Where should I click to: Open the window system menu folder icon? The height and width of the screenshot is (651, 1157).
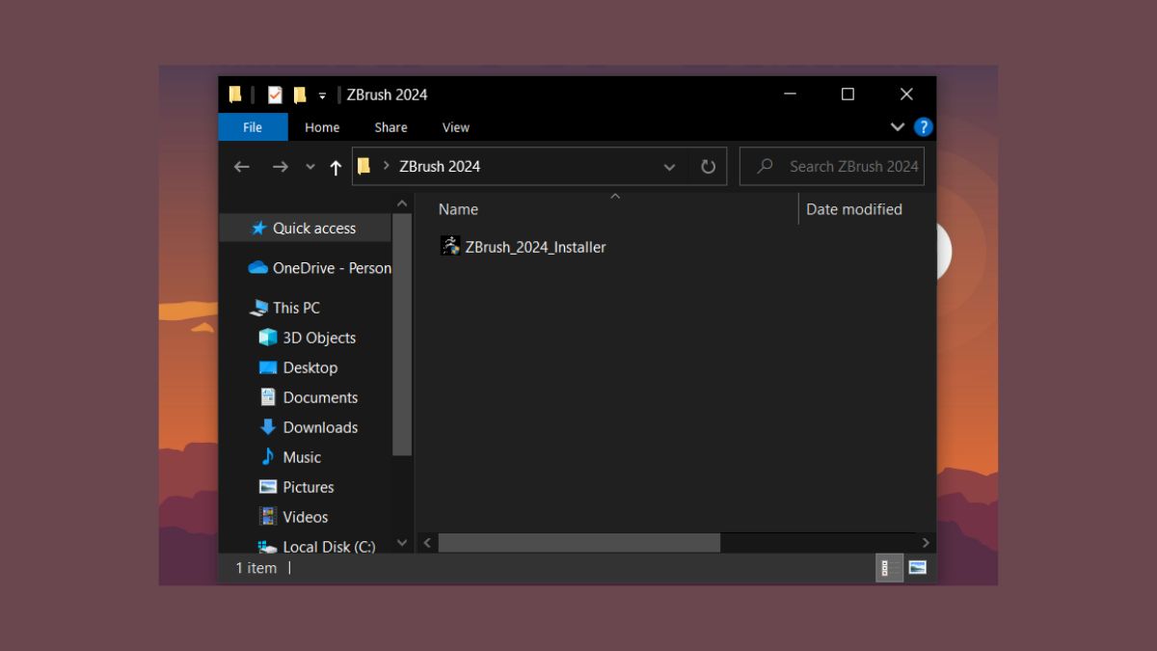[235, 95]
